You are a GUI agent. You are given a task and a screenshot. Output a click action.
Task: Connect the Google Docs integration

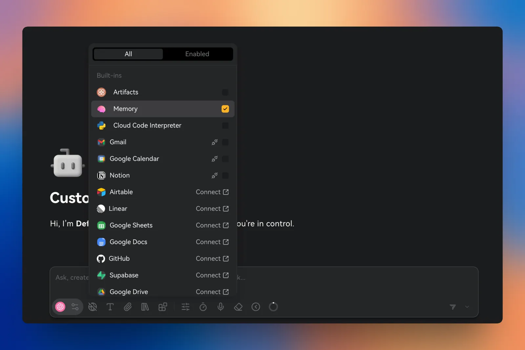tap(212, 242)
